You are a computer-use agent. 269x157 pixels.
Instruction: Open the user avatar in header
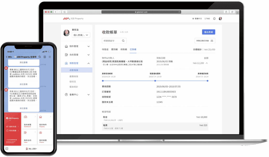tap(220, 19)
